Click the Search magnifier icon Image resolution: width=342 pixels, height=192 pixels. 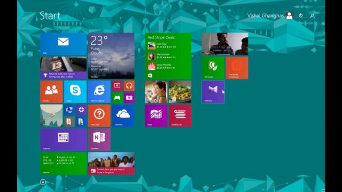click(312, 15)
